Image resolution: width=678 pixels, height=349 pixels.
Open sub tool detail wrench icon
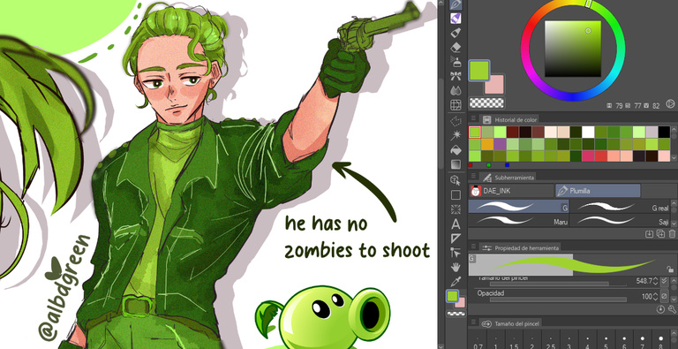[672, 309]
